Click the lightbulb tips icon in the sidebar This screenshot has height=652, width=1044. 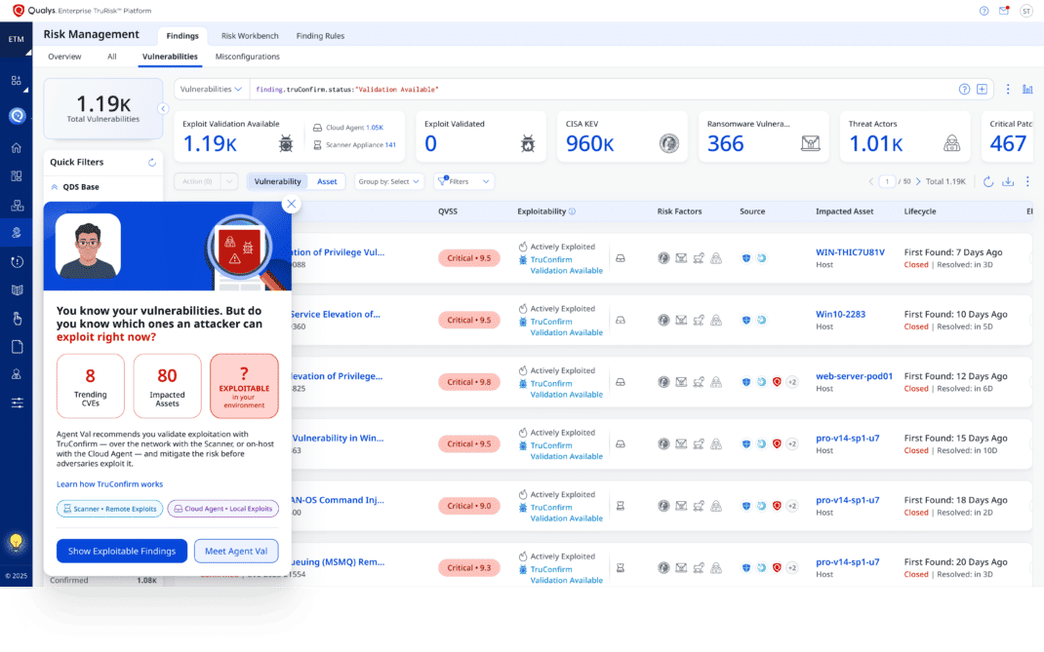16,542
